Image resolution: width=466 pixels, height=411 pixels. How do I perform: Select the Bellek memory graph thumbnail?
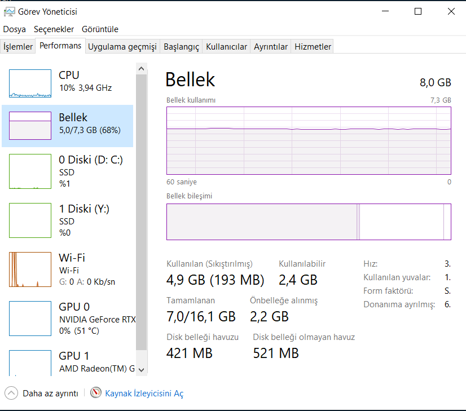point(30,125)
